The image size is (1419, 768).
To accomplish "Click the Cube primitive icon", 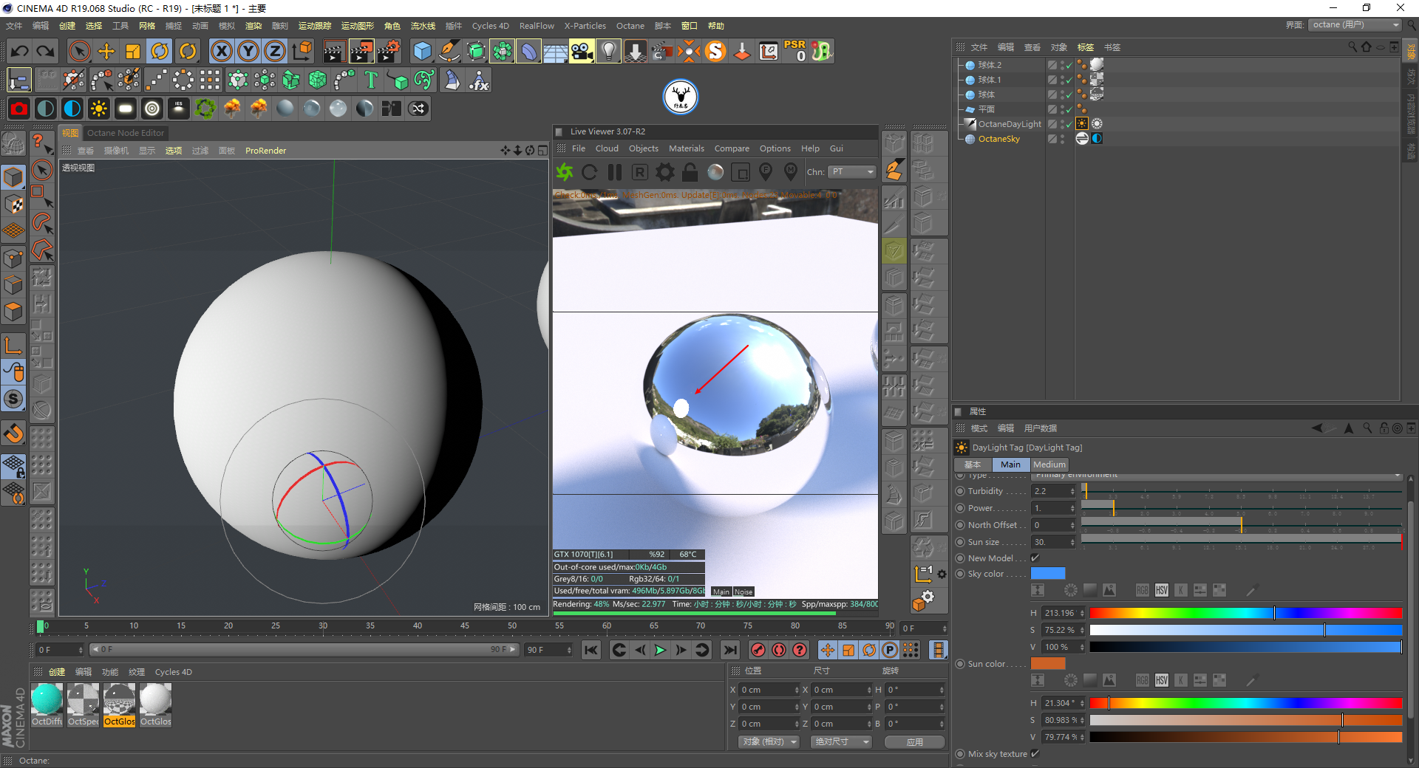I will pyautogui.click(x=422, y=51).
